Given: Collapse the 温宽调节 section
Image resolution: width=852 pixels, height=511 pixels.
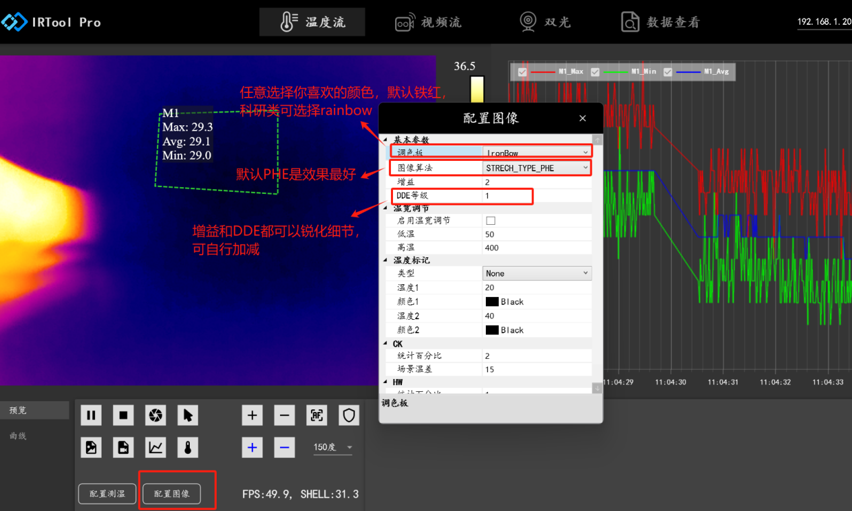Looking at the screenshot, I should coord(386,208).
